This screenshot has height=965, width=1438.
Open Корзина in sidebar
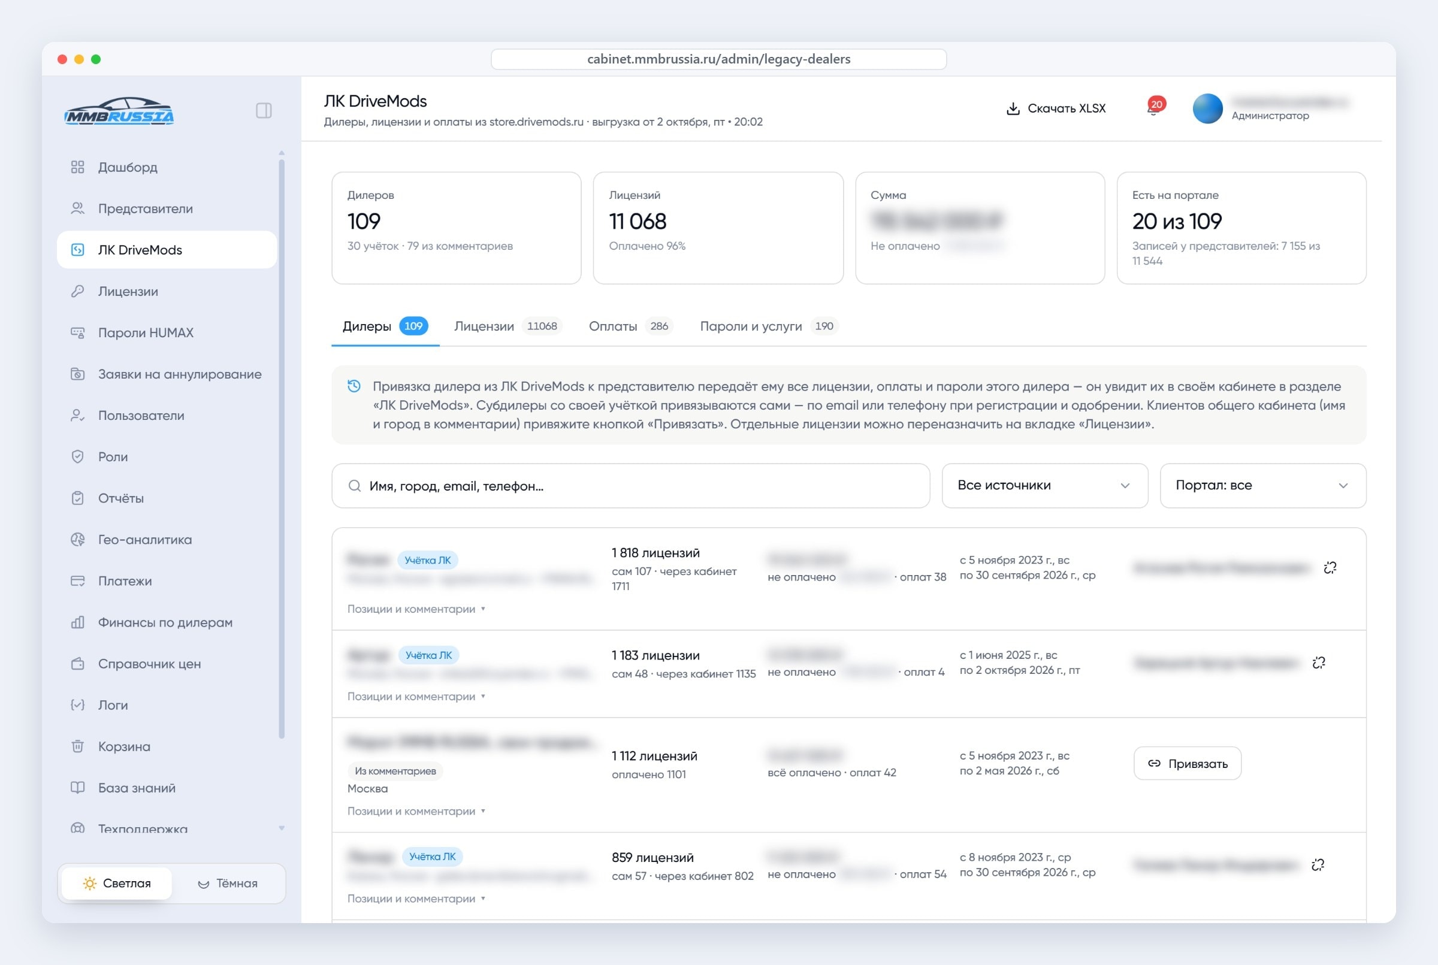click(167, 746)
